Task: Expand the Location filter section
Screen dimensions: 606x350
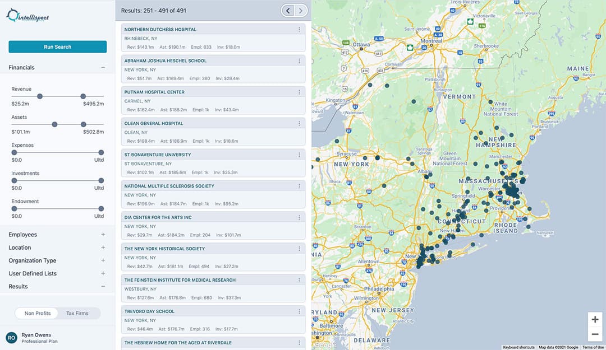Action: tap(103, 248)
